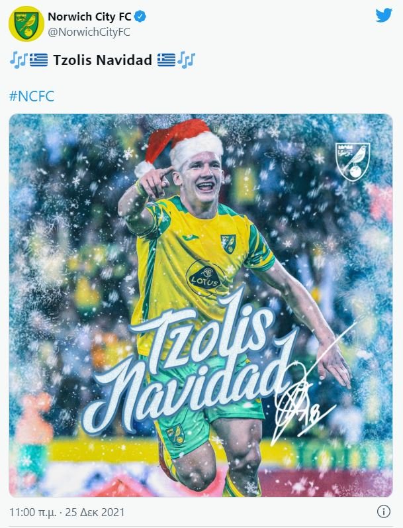The image size is (403, 528).
Task: Click the blue verified badge
Action: (140, 16)
